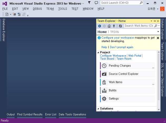
Task: Pin the Team Explorer panel (auto hide)
Action: click(155, 21)
